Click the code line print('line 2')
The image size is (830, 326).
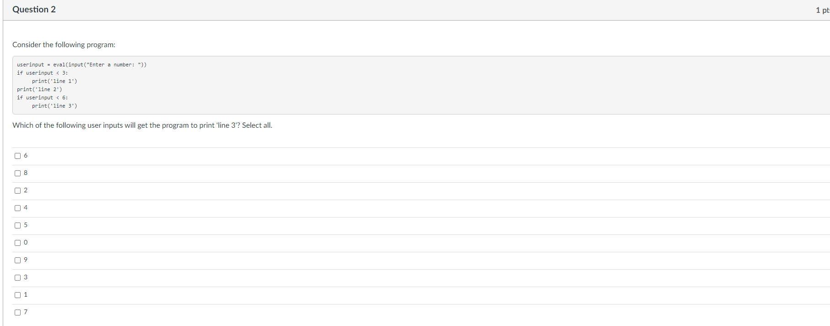click(x=39, y=89)
